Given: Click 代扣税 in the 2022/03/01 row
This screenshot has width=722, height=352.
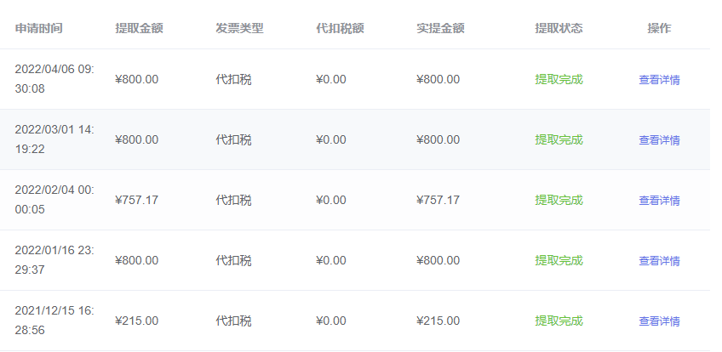Looking at the screenshot, I should [233, 140].
